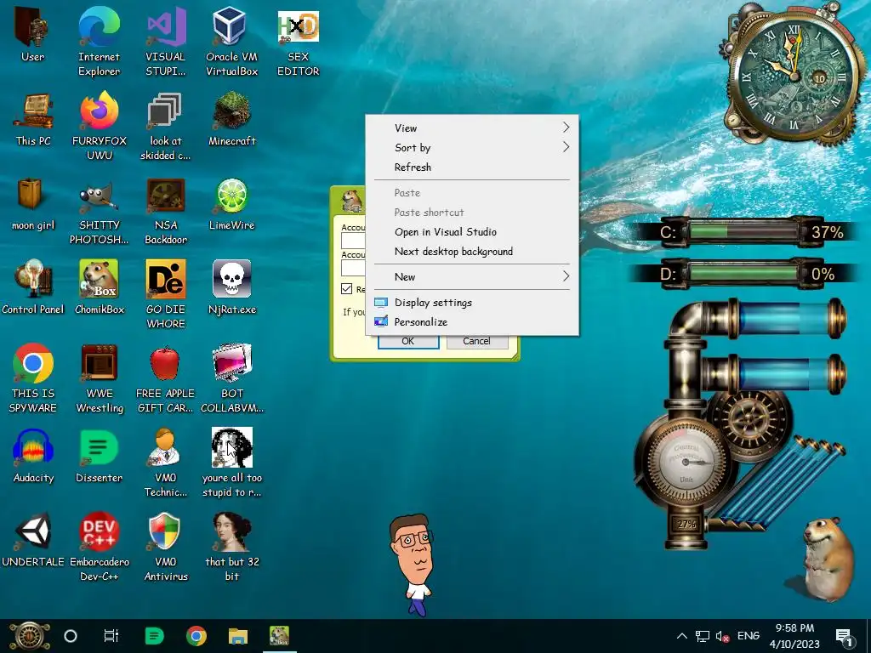Viewport: 871px width, 653px height.
Task: Choose Next desktop background
Action: click(x=471, y=252)
